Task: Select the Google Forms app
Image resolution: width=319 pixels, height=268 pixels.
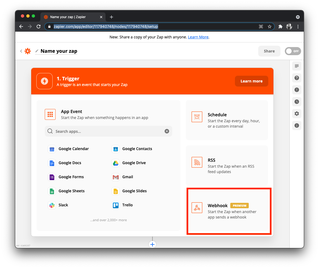Action: click(66, 177)
